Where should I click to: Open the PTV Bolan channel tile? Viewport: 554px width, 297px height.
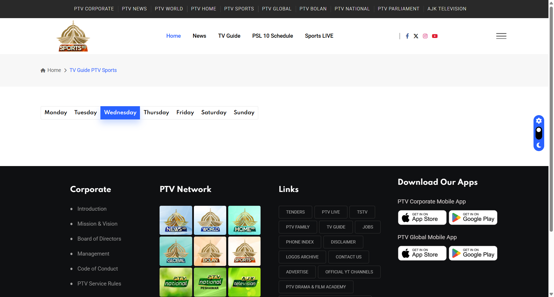point(210,251)
